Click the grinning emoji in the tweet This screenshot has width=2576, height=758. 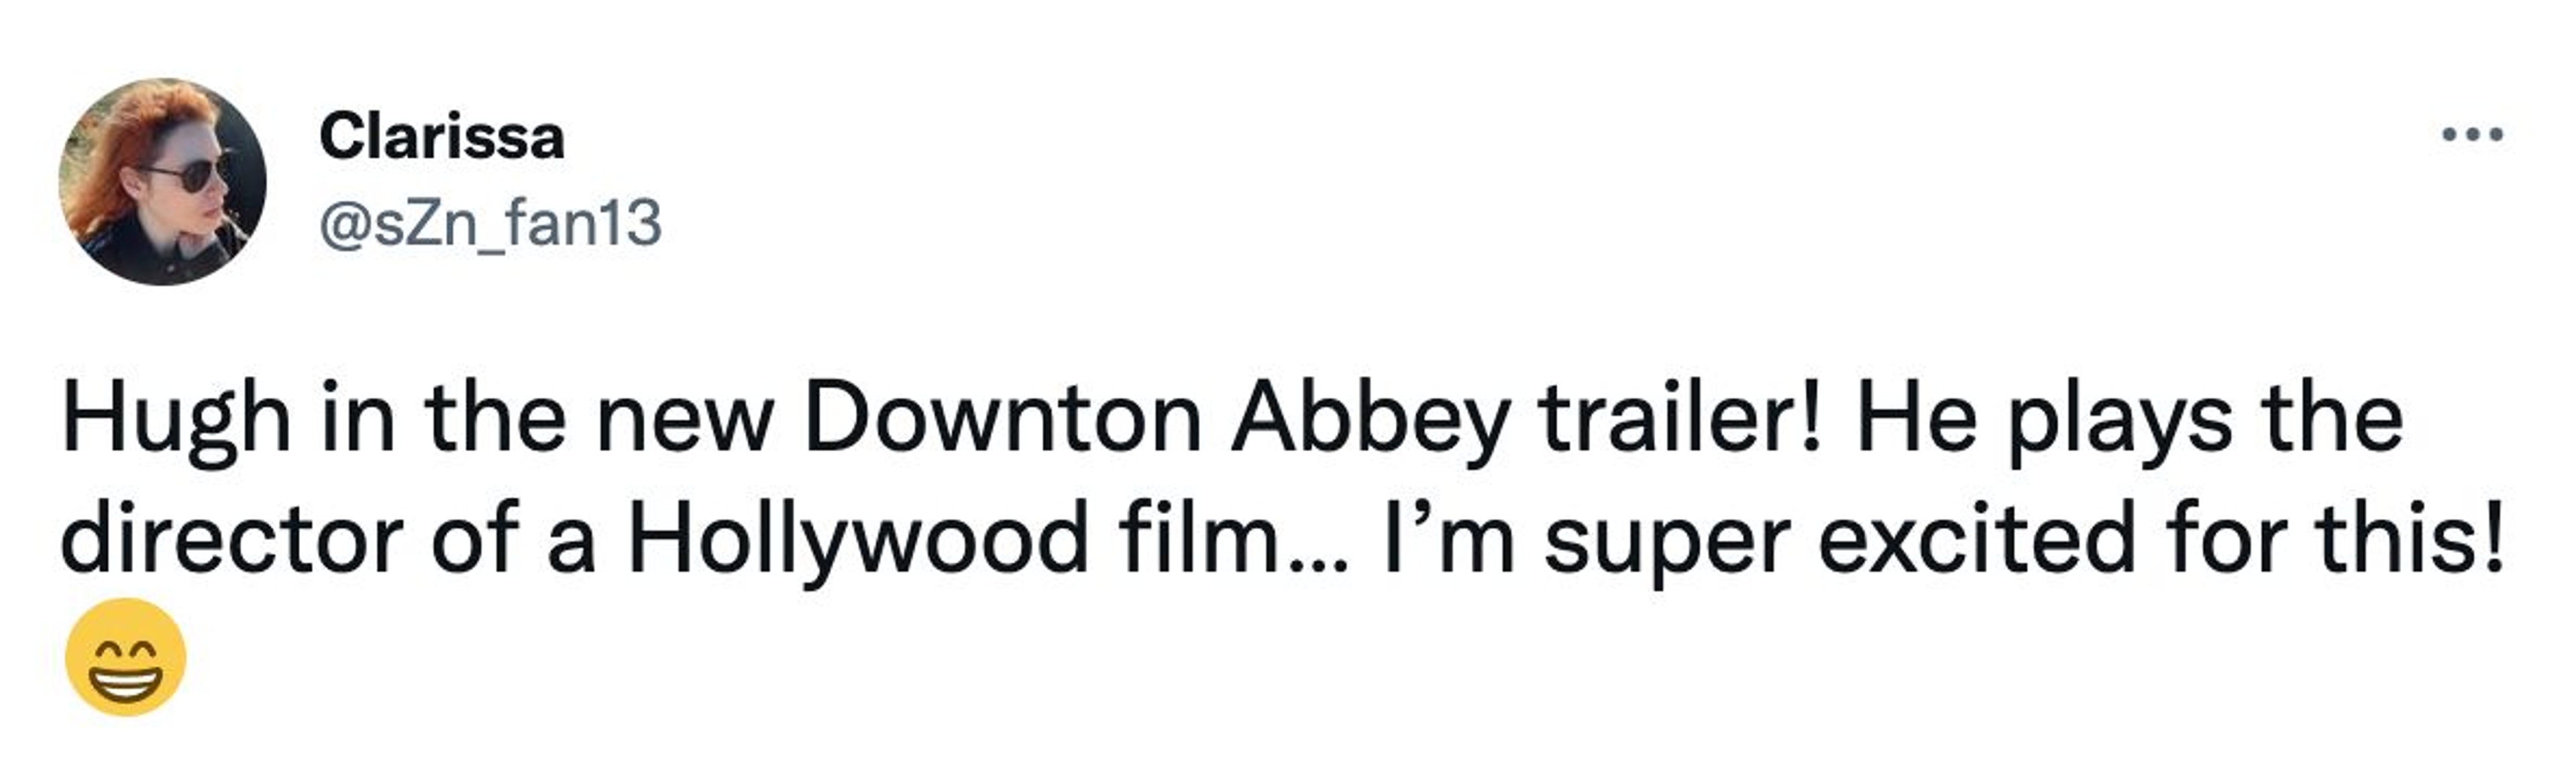tap(126, 657)
